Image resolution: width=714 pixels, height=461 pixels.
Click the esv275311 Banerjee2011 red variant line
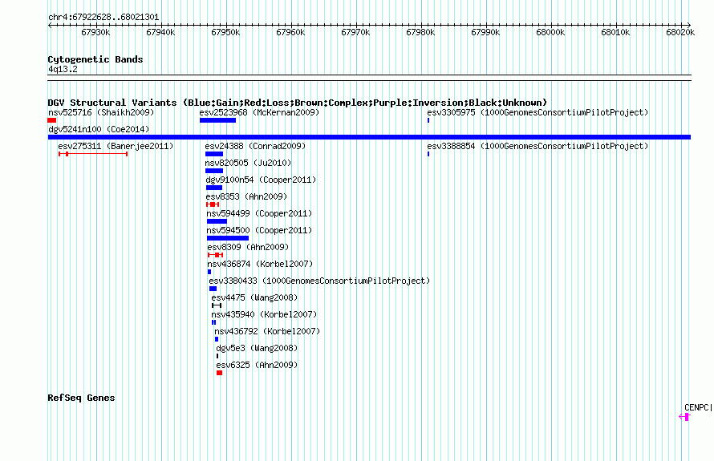[93, 154]
